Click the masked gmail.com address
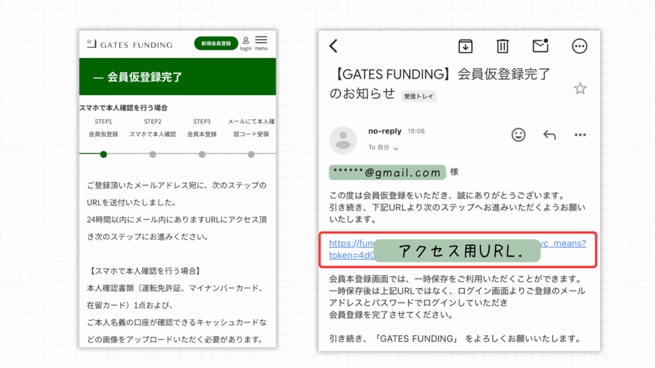Screen dimensions: 655x368 [387, 172]
